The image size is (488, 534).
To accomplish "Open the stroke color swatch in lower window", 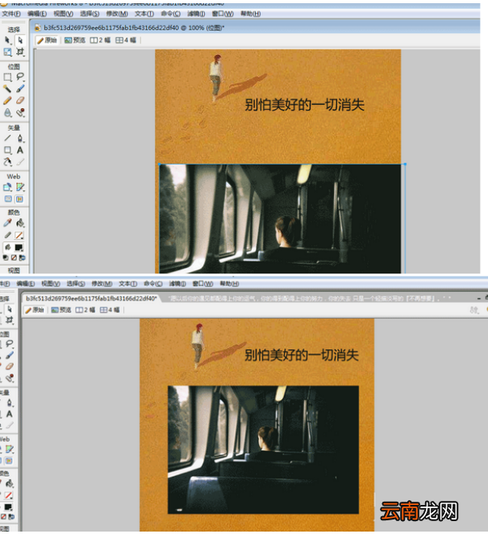I will pyautogui.click(x=9, y=495).
